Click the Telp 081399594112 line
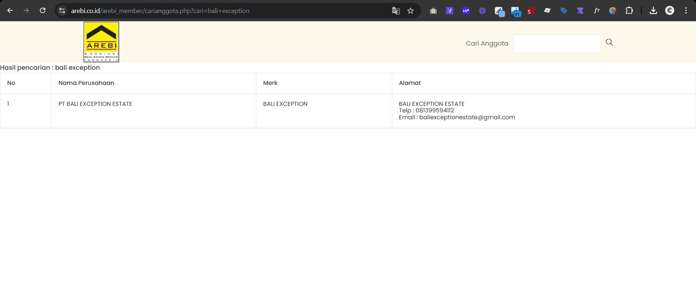Screen dimensions: 696x292 pyautogui.click(x=427, y=110)
